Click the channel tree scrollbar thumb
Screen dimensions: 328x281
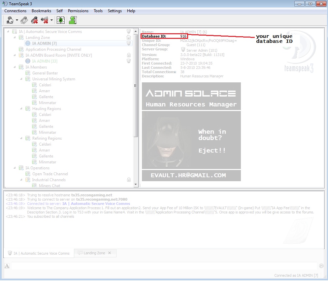pos(136,85)
